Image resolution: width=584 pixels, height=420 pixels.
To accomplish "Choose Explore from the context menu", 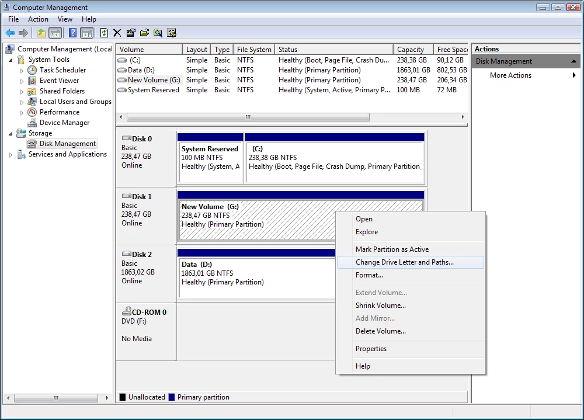I will click(410, 232).
